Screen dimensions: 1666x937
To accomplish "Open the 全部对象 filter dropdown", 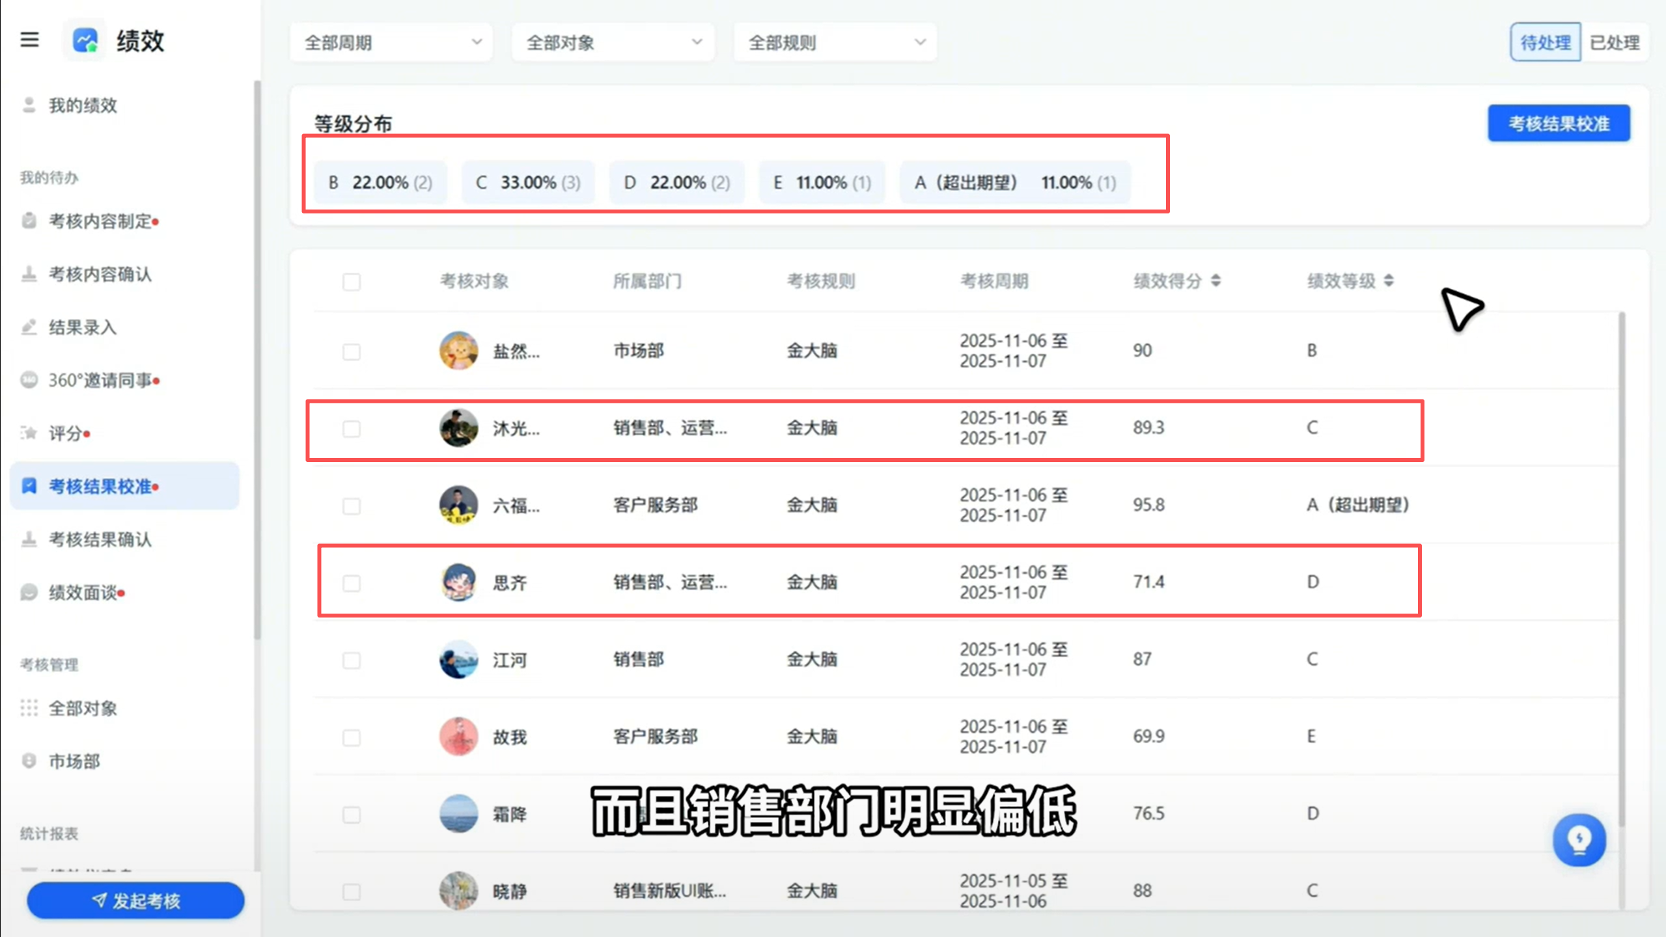I will point(613,42).
